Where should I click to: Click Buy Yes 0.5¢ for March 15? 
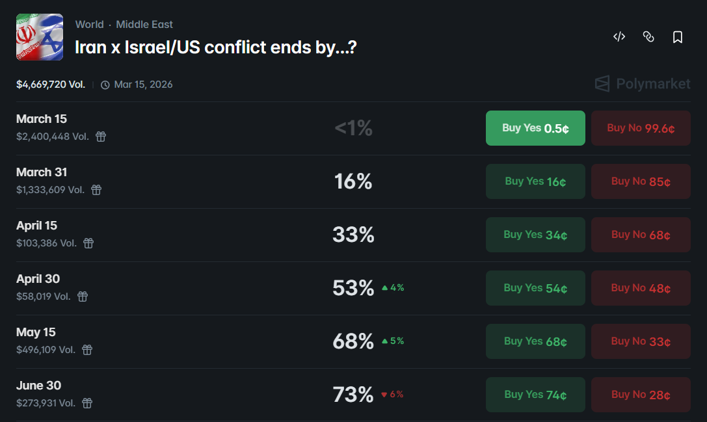tap(535, 127)
